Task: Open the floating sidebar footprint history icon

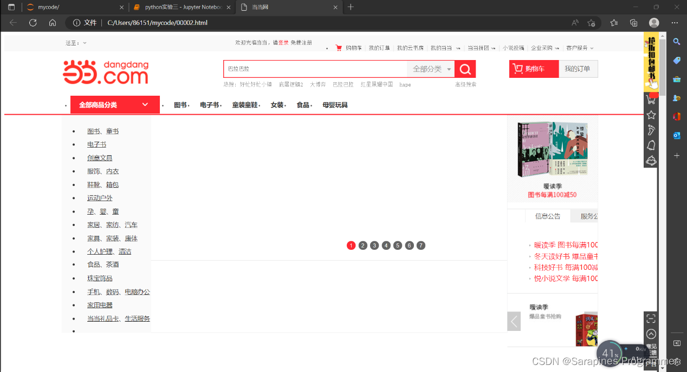Action: click(651, 130)
